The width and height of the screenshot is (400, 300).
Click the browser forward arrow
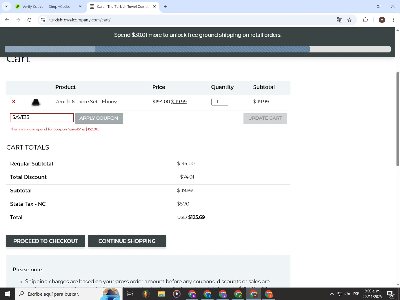[x=18, y=20]
